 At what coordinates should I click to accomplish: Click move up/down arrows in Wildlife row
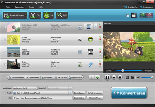pos(100,55)
